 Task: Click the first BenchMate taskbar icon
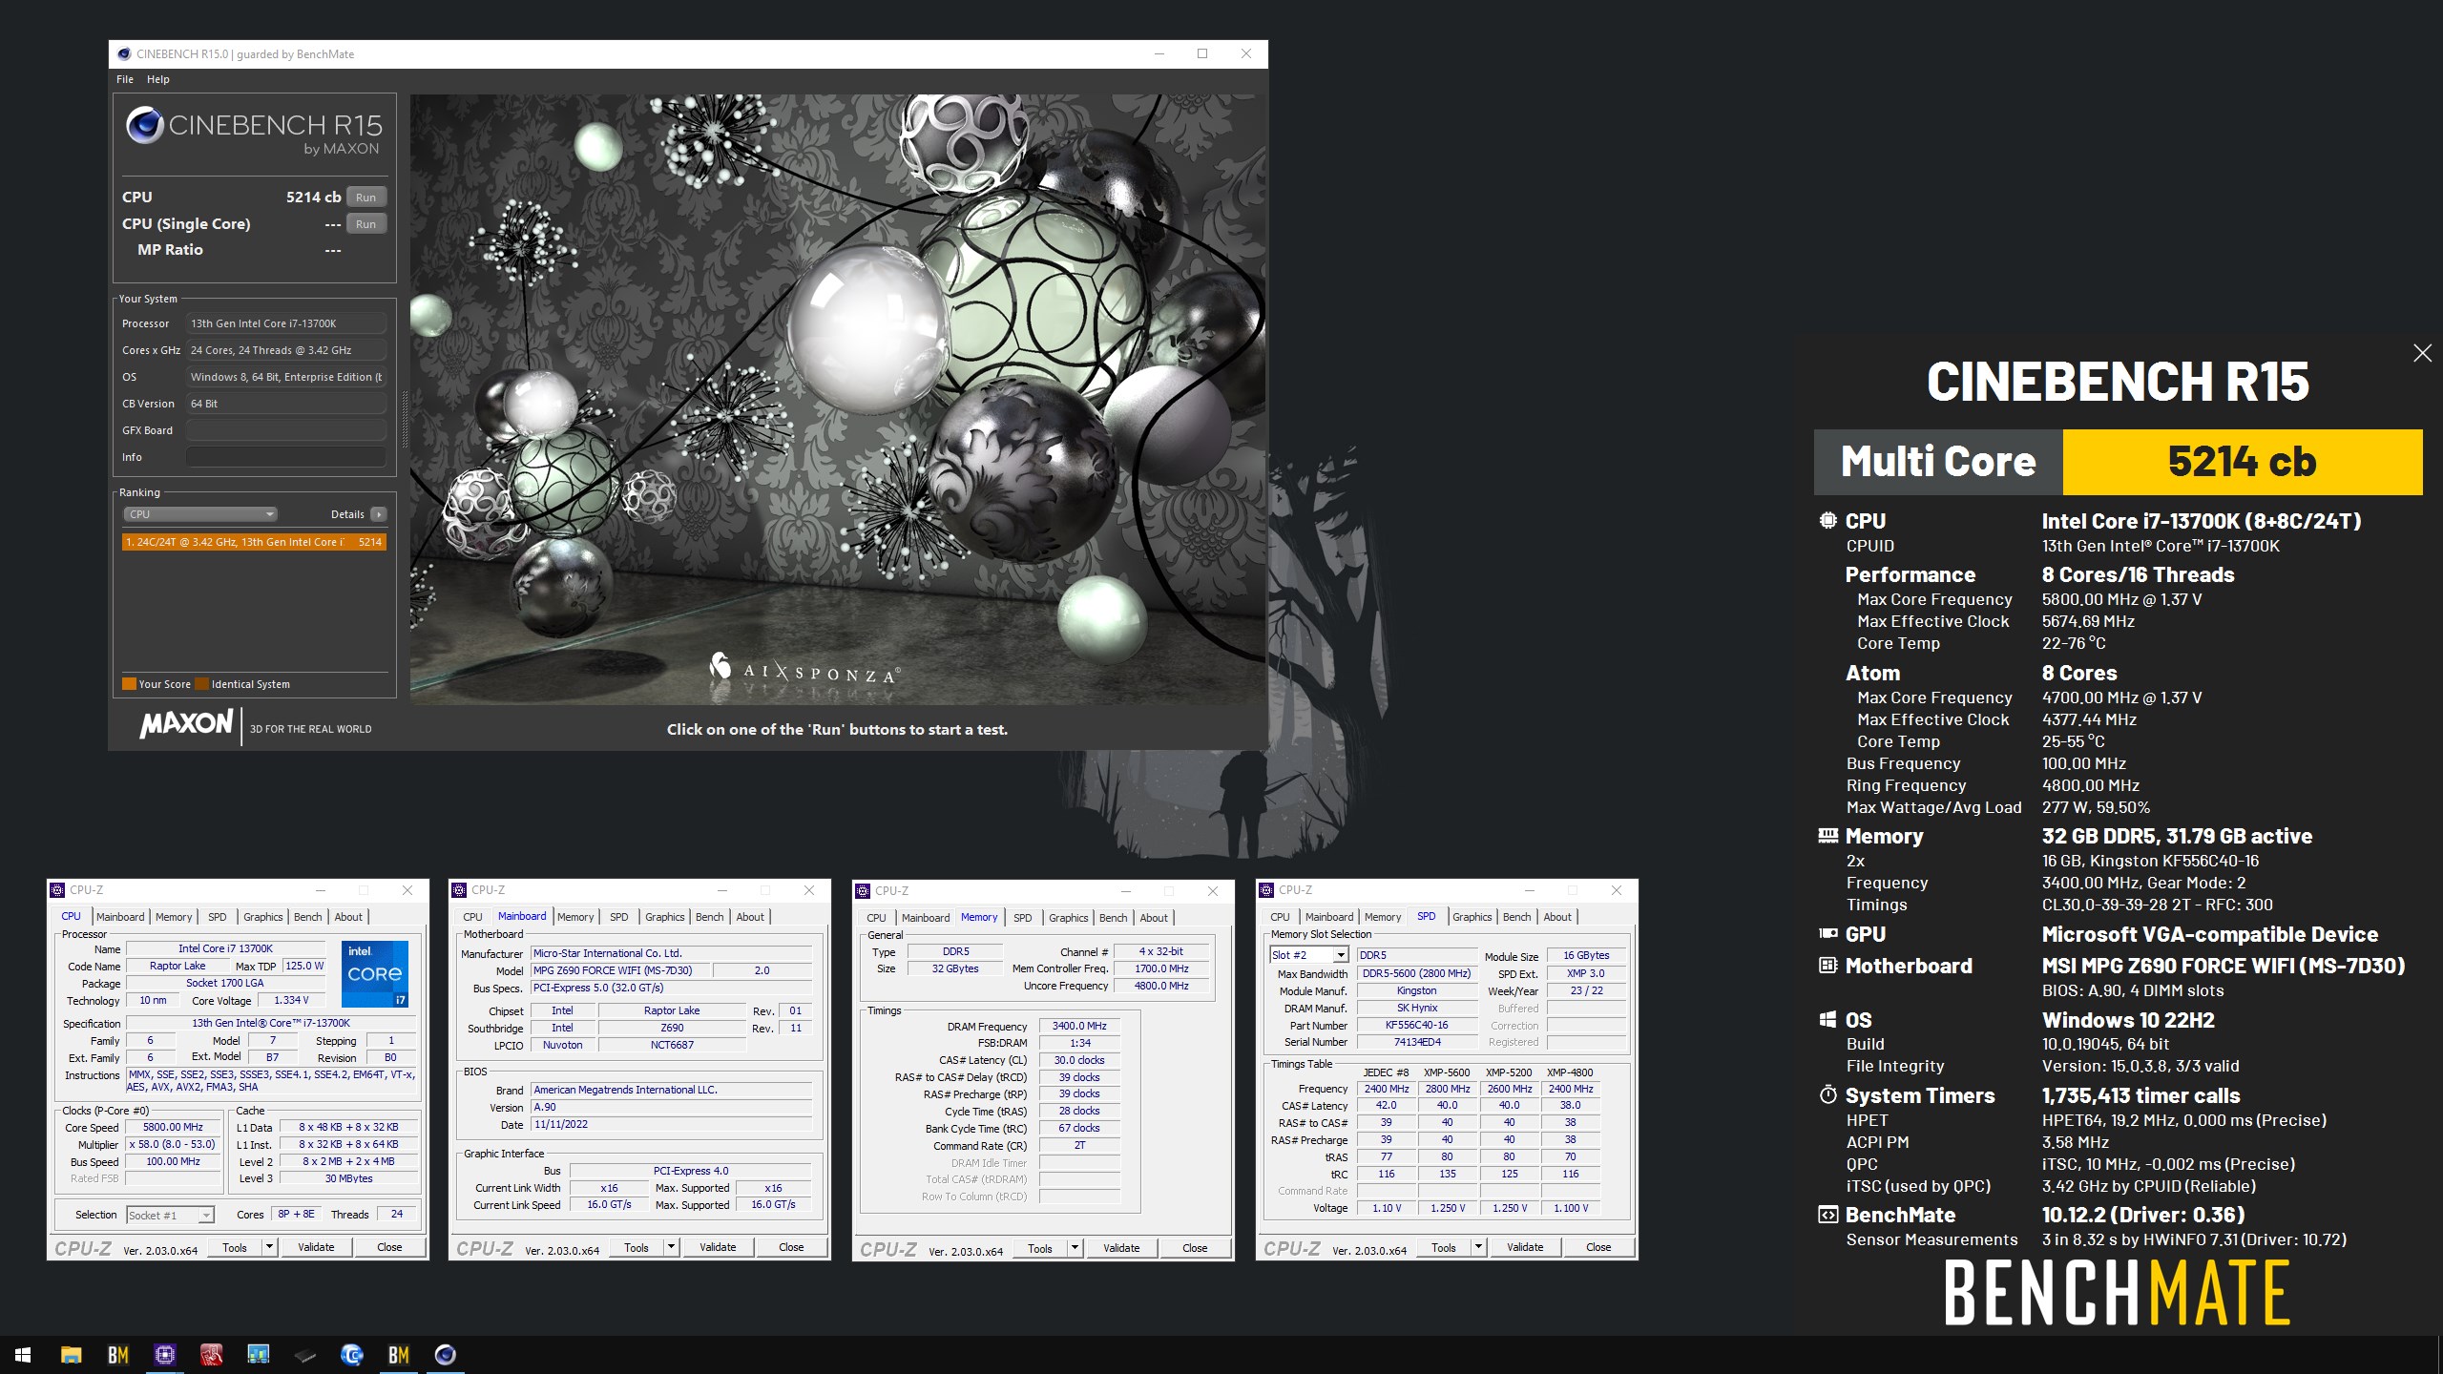tap(118, 1355)
